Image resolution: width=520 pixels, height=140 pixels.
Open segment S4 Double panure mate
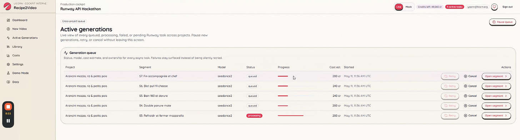pyautogui.click(x=496, y=106)
